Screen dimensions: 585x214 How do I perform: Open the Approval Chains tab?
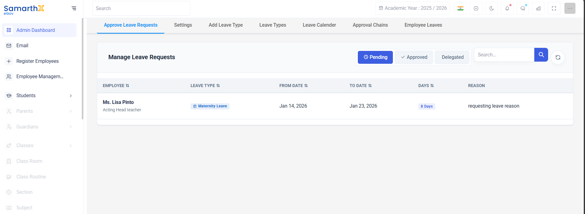point(370,25)
